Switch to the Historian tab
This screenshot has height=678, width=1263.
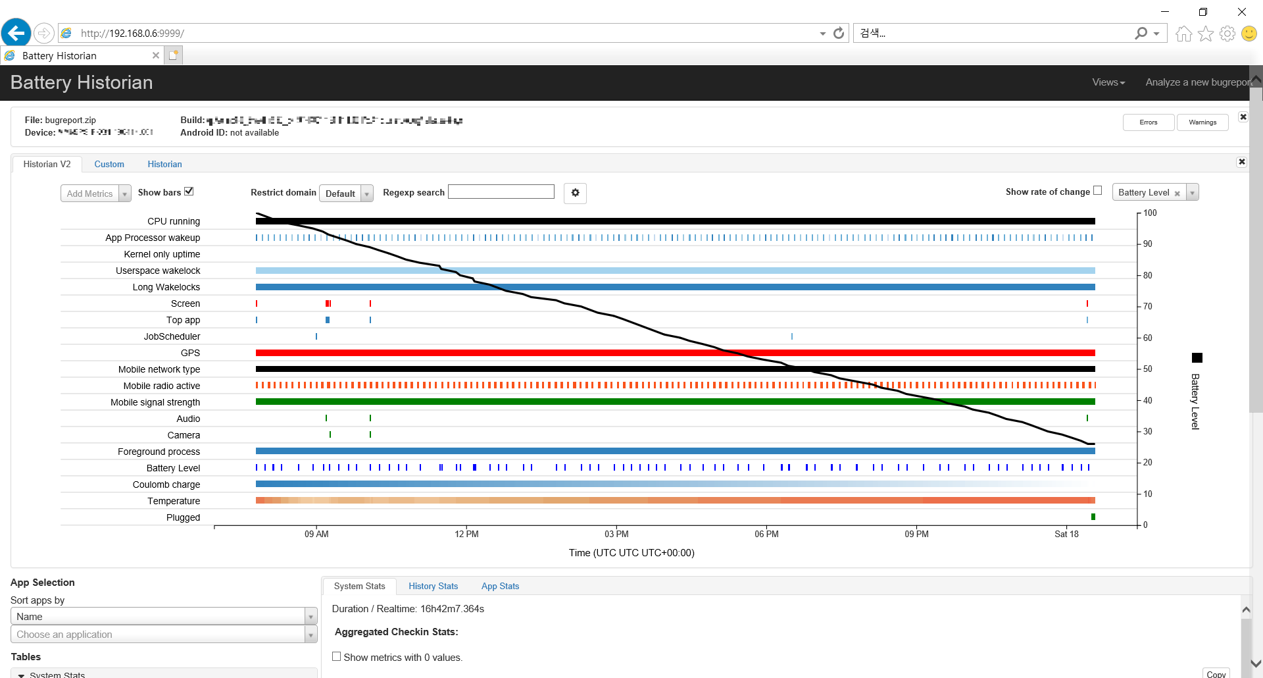pos(164,164)
